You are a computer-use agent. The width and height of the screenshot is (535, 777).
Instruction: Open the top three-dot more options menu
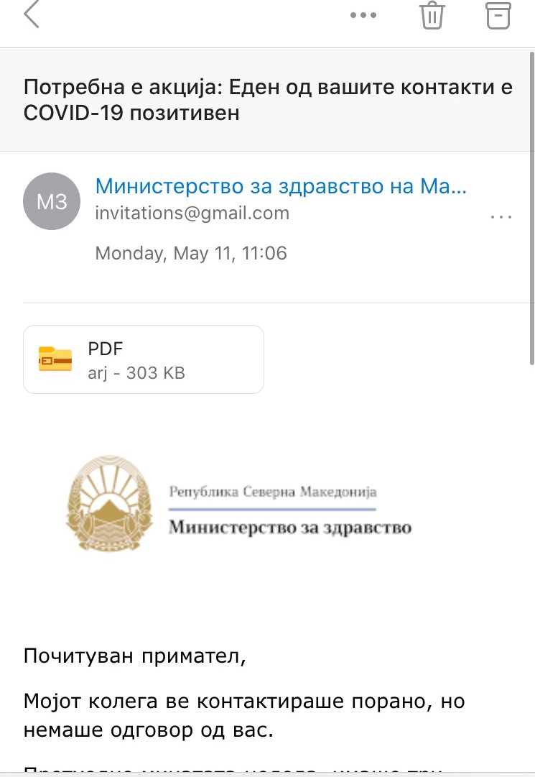tap(363, 15)
